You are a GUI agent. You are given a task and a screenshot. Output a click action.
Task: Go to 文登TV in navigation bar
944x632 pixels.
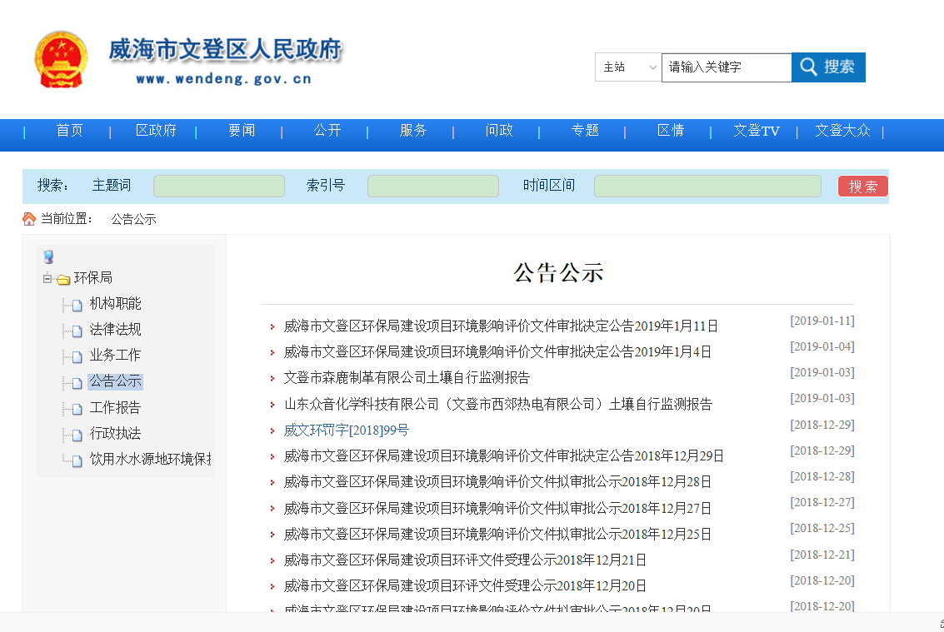[x=756, y=131]
